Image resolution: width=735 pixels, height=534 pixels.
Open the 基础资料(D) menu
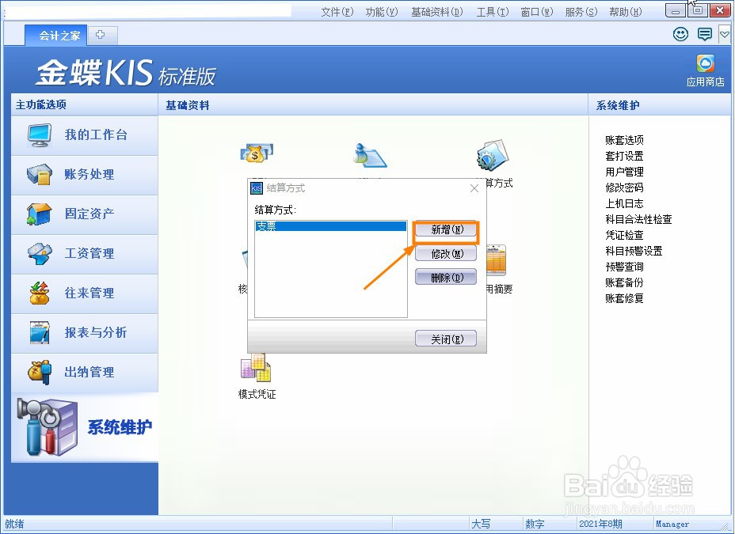coord(437,12)
